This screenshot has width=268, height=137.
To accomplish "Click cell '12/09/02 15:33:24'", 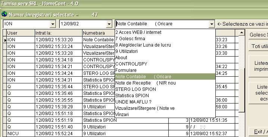I will pos(59,46).
